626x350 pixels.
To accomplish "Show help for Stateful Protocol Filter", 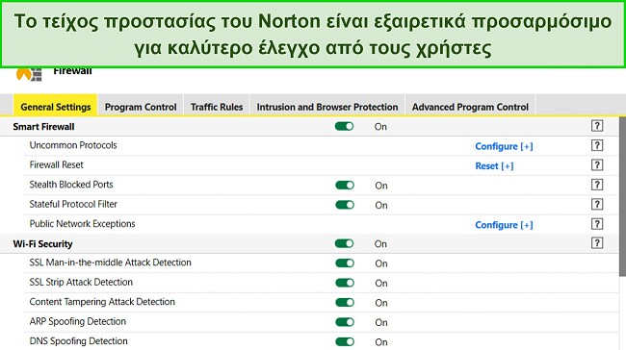I will tap(597, 204).
